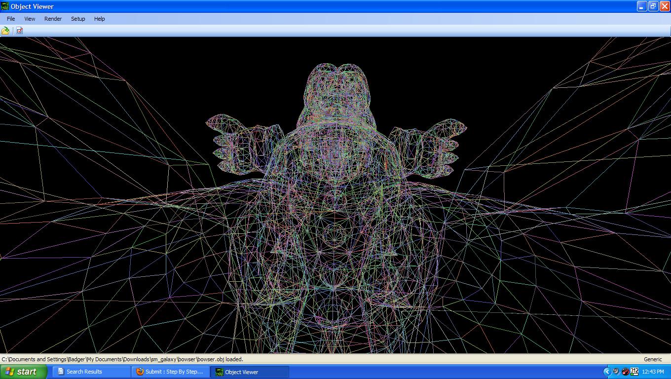Close the Object Viewer window
The image size is (671, 379).
[x=664, y=6]
